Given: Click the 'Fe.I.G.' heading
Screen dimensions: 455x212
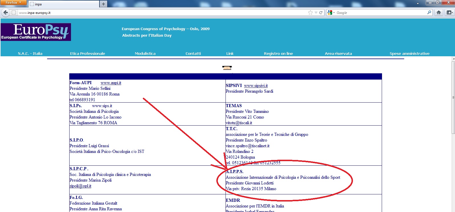Looking at the screenshot, I should [76, 198].
